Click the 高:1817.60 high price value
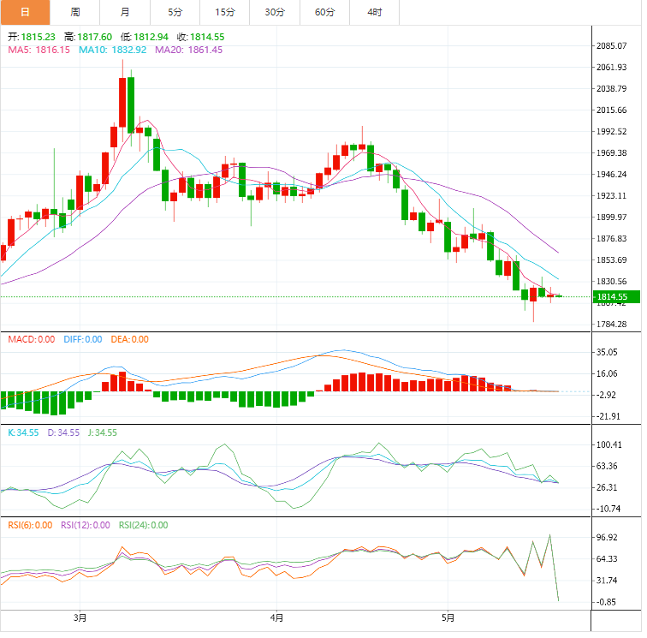Viewport: 647px width, 638px height. coord(88,37)
